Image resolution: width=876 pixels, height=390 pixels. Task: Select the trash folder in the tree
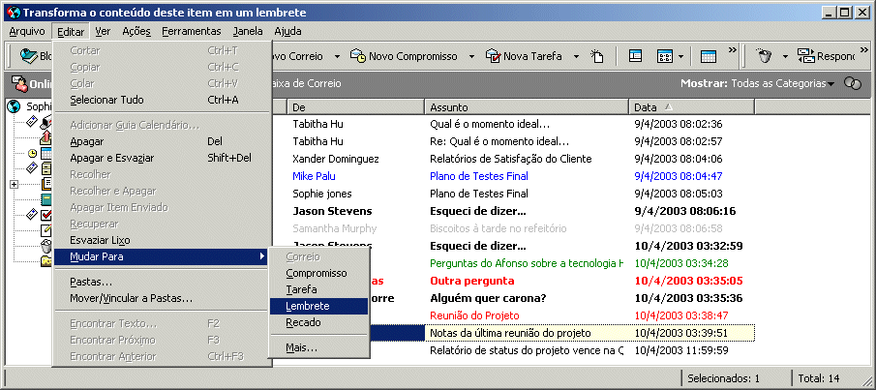pyautogui.click(x=46, y=245)
